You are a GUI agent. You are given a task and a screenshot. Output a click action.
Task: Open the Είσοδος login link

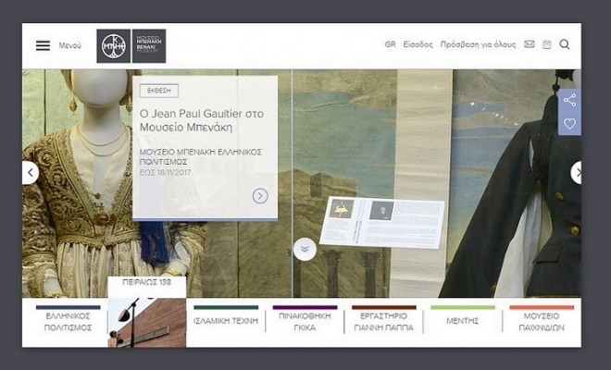(x=418, y=44)
